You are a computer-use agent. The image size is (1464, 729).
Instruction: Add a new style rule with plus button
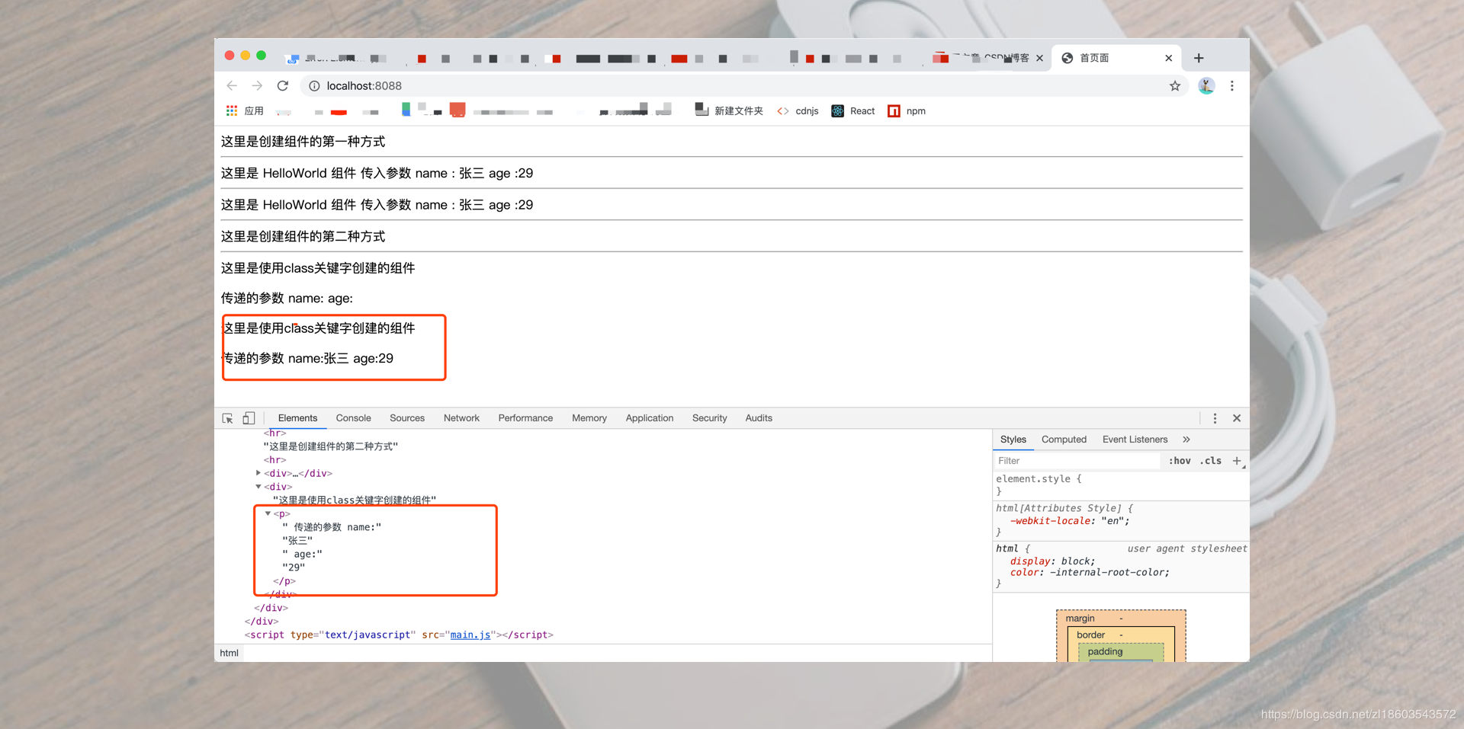coord(1238,460)
